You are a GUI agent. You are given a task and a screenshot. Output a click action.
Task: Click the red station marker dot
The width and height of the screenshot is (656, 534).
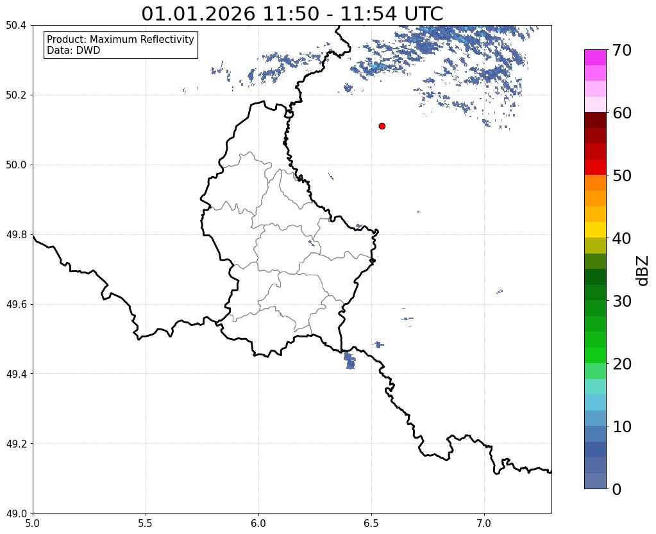click(x=382, y=126)
